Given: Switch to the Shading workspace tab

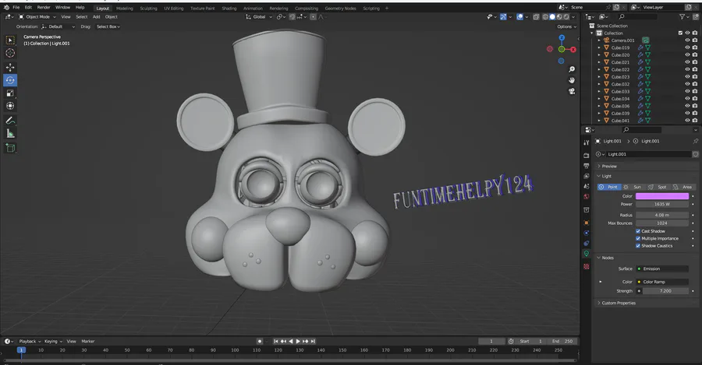Looking at the screenshot, I should tap(229, 9).
